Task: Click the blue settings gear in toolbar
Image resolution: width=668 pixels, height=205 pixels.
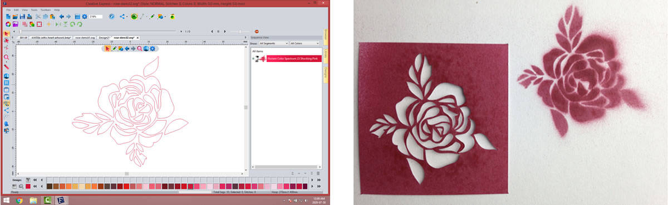Action: point(85,17)
